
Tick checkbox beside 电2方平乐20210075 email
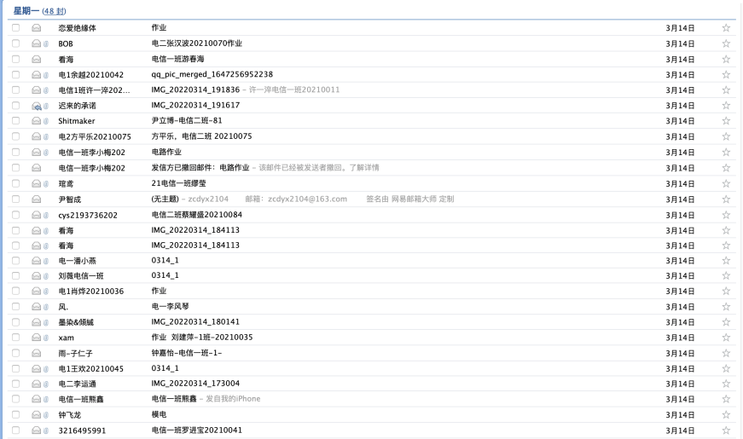point(16,136)
